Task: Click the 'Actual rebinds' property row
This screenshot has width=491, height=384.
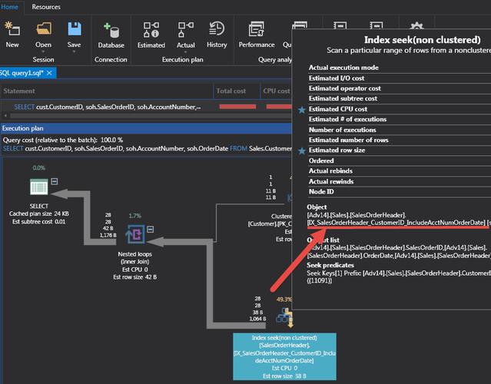Action: 400,170
